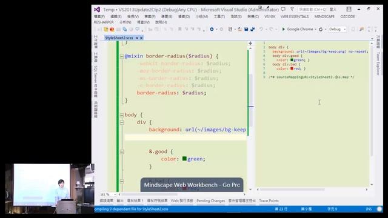Screen dimensions: 388x218
Task: Click the 'border-radius: $radius;' code line
Action: point(171,93)
